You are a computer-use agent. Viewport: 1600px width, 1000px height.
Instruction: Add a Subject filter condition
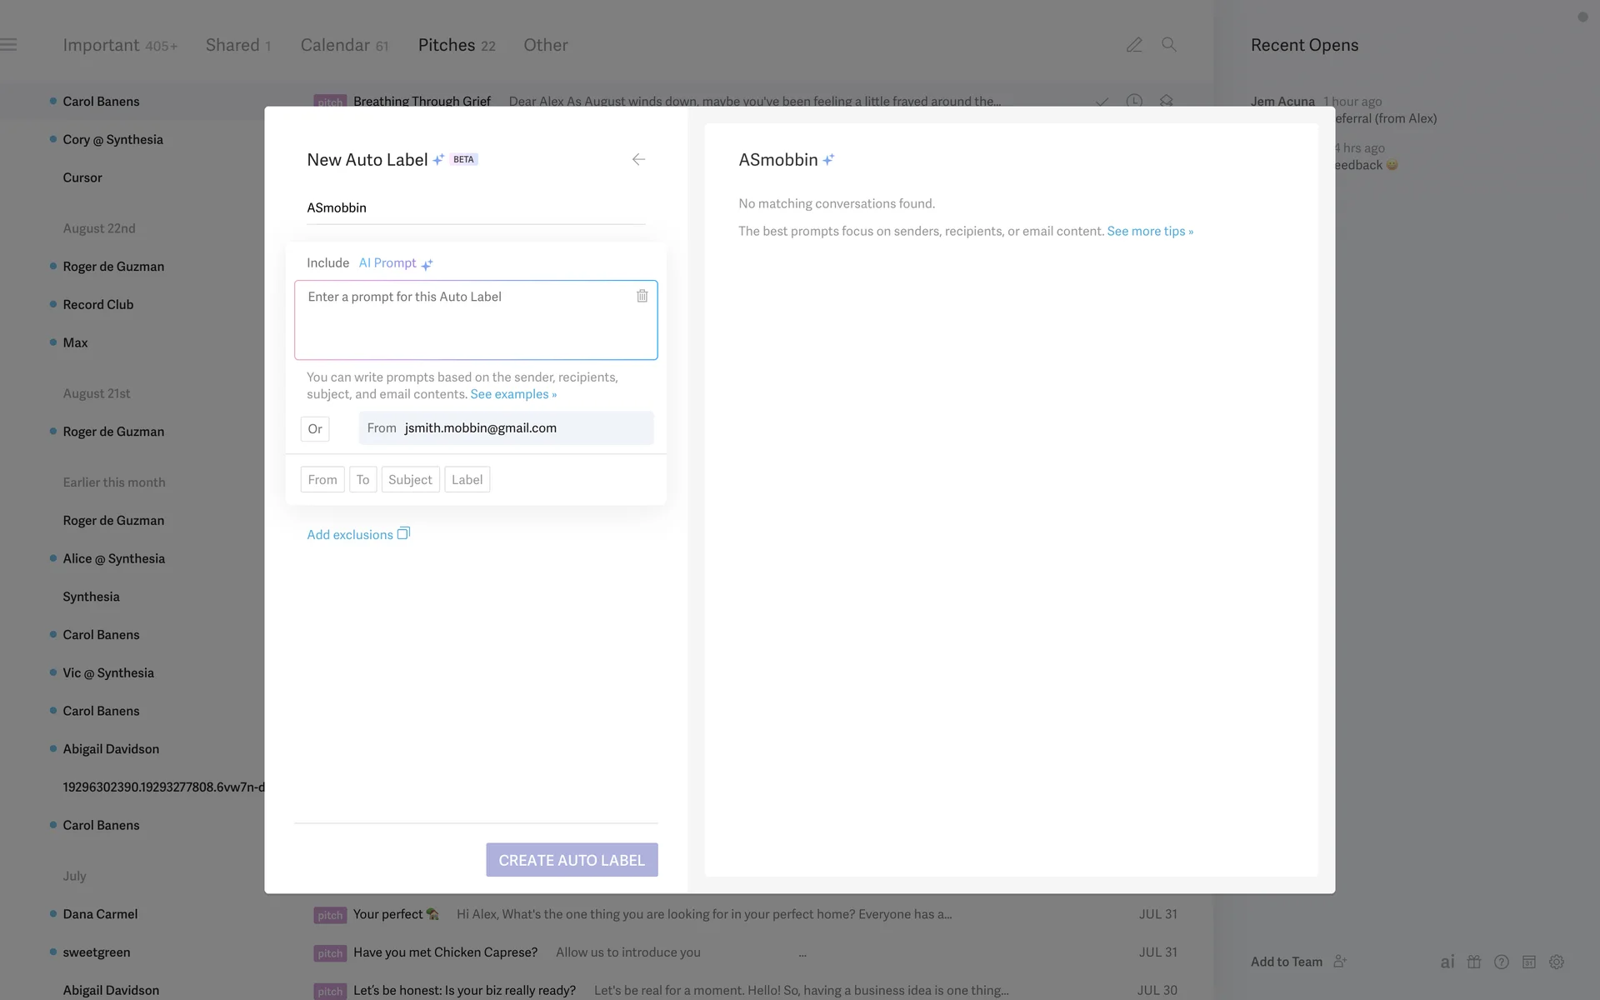tap(410, 480)
